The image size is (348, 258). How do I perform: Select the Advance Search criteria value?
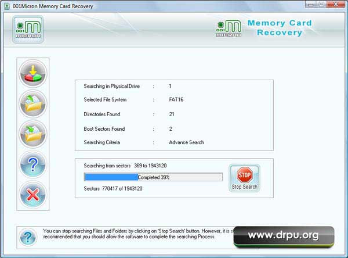pos(186,142)
